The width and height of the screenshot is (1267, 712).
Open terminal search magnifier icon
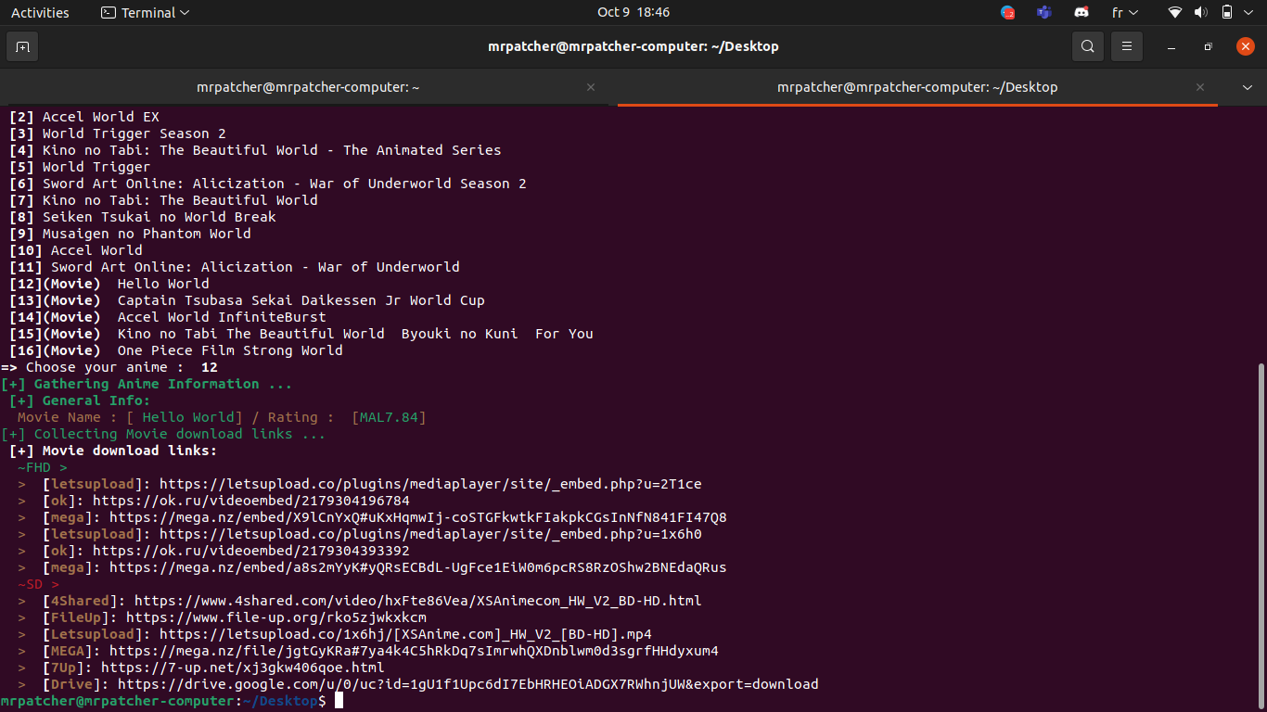[x=1088, y=46]
